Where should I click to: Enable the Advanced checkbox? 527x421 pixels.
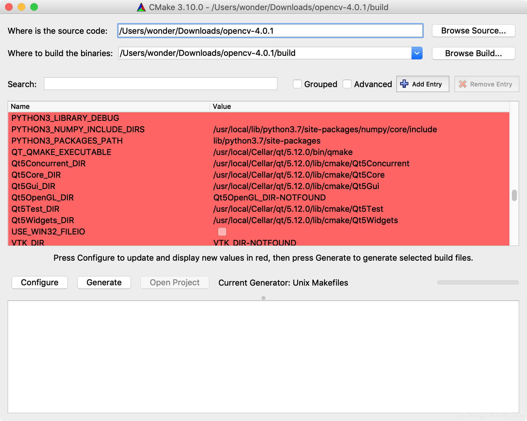point(347,84)
